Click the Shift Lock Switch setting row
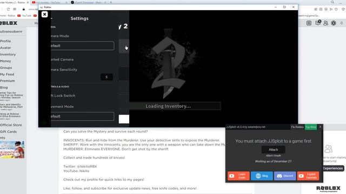Viewport: 346px width, 194px height. pyautogui.click(x=82, y=96)
